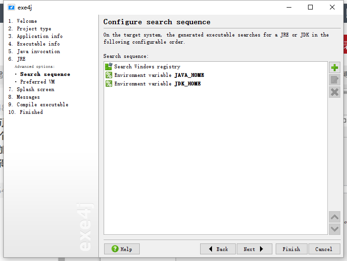Select Environment variable JDK_HOME entry

[215, 84]
